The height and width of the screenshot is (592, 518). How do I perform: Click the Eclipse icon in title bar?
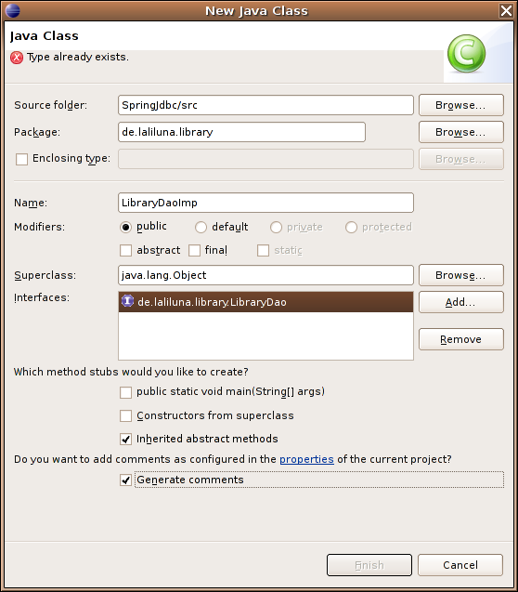coord(12,10)
